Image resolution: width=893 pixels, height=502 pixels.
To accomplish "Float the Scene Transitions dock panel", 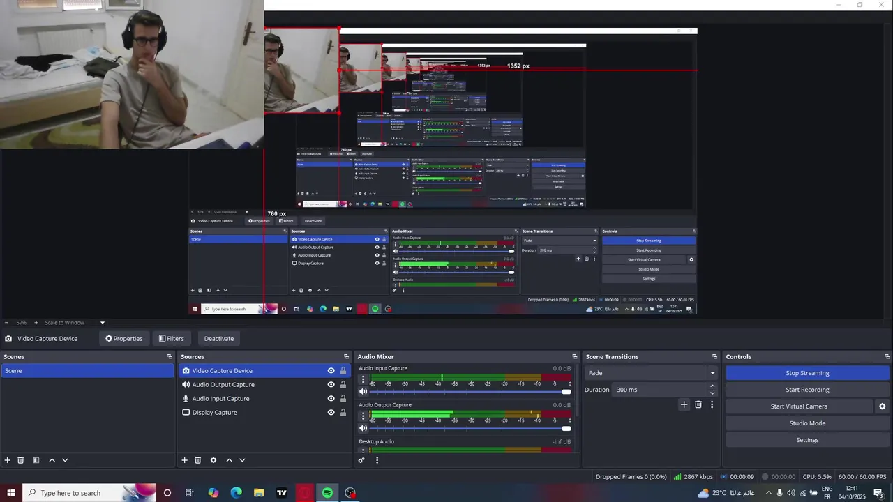I will tap(714, 356).
